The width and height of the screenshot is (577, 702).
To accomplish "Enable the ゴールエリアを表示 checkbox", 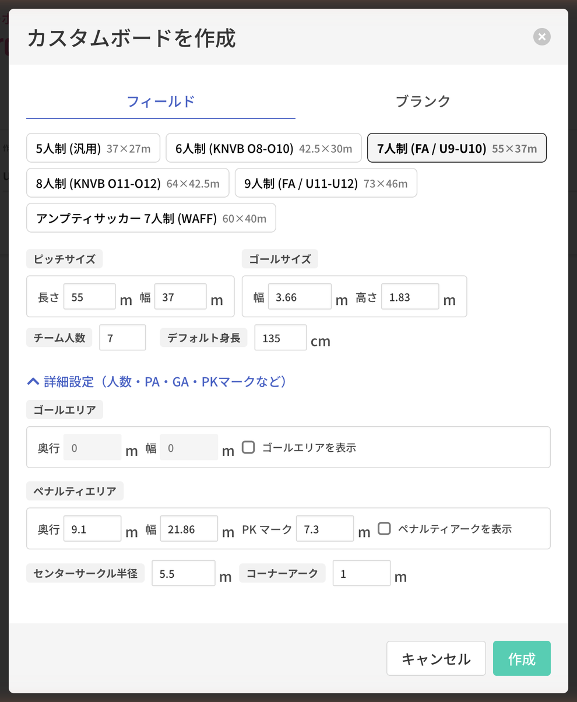I will pyautogui.click(x=248, y=447).
